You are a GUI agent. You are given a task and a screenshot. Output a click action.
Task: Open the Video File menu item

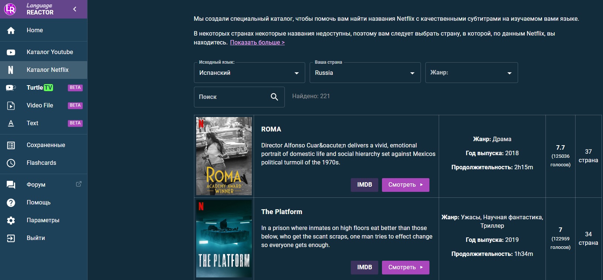coord(44,106)
